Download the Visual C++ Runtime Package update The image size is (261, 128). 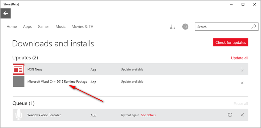(x=242, y=82)
